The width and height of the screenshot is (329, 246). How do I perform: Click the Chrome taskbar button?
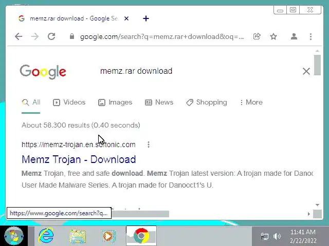coord(141,236)
